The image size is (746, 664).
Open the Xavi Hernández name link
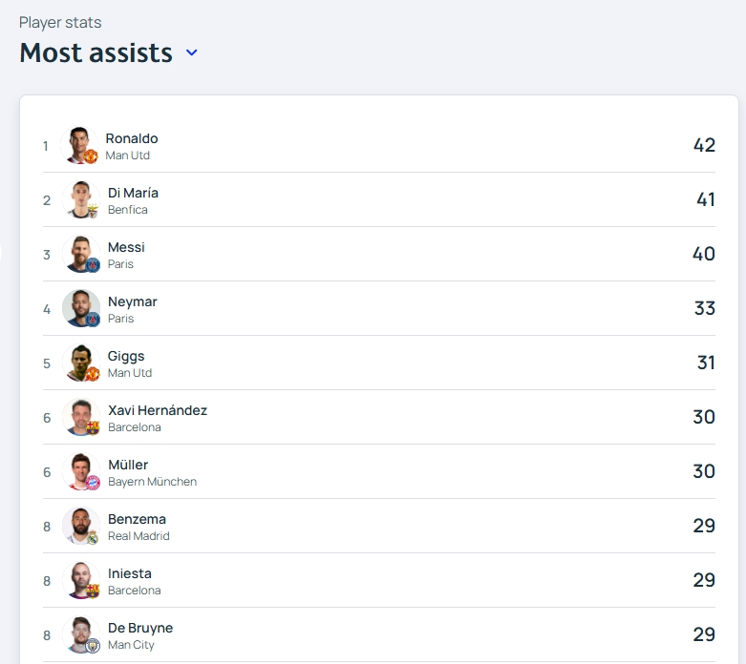[x=158, y=410]
